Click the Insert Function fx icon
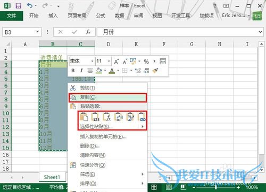 [x=88, y=32]
